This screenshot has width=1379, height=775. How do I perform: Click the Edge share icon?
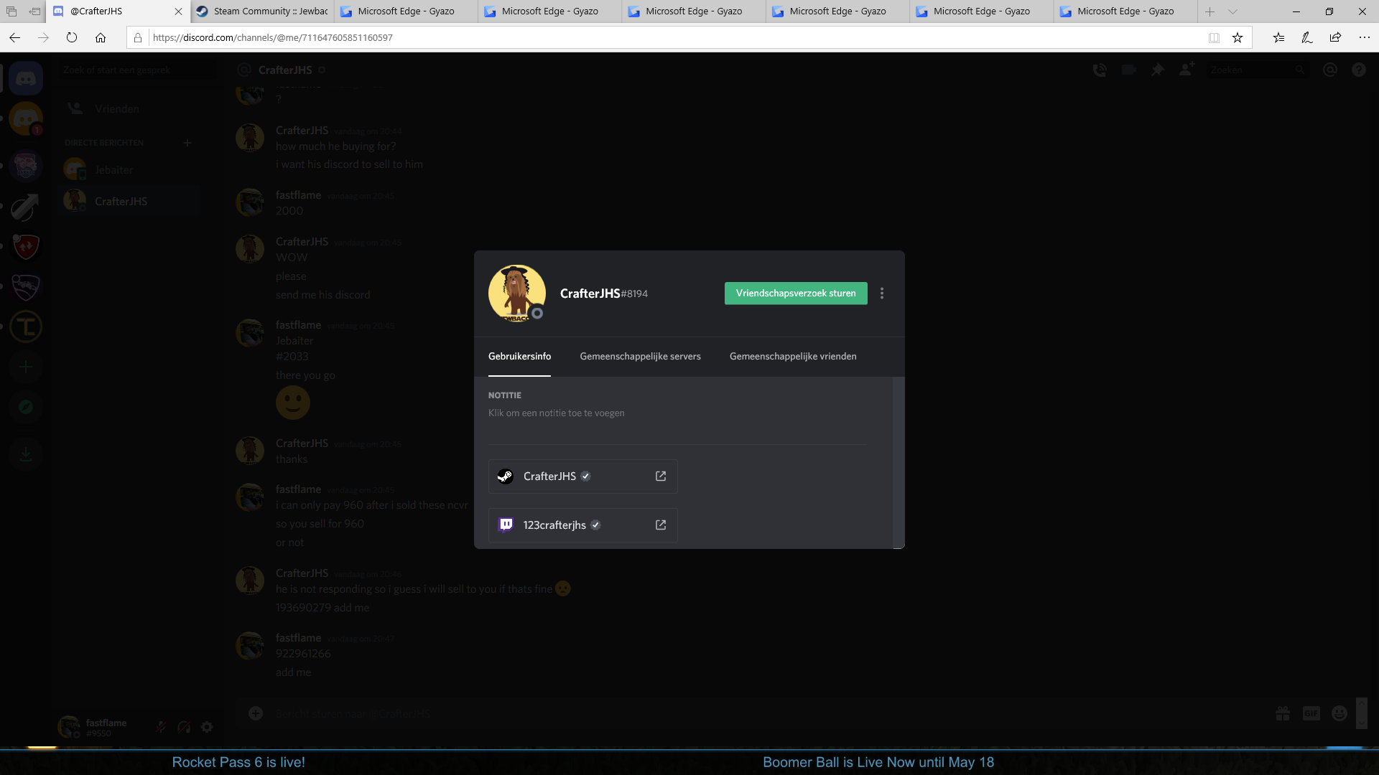pos(1335,38)
